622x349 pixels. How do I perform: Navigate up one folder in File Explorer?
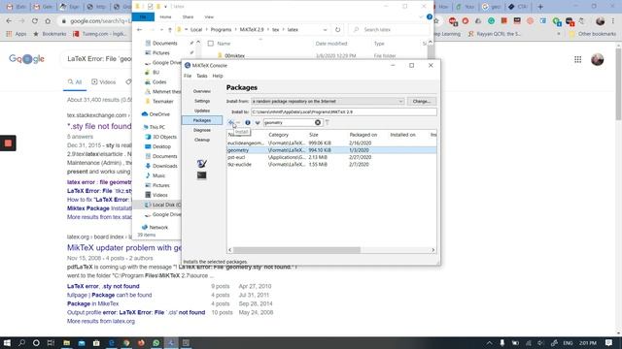coord(170,30)
